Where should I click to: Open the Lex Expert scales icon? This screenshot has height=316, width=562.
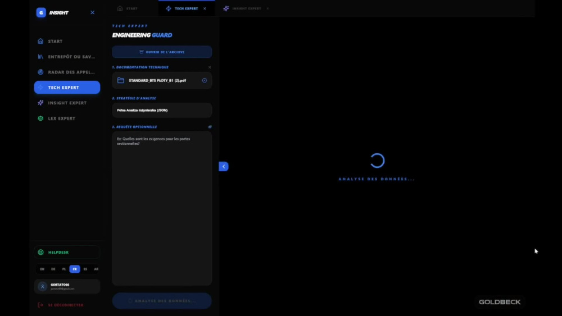(x=40, y=118)
